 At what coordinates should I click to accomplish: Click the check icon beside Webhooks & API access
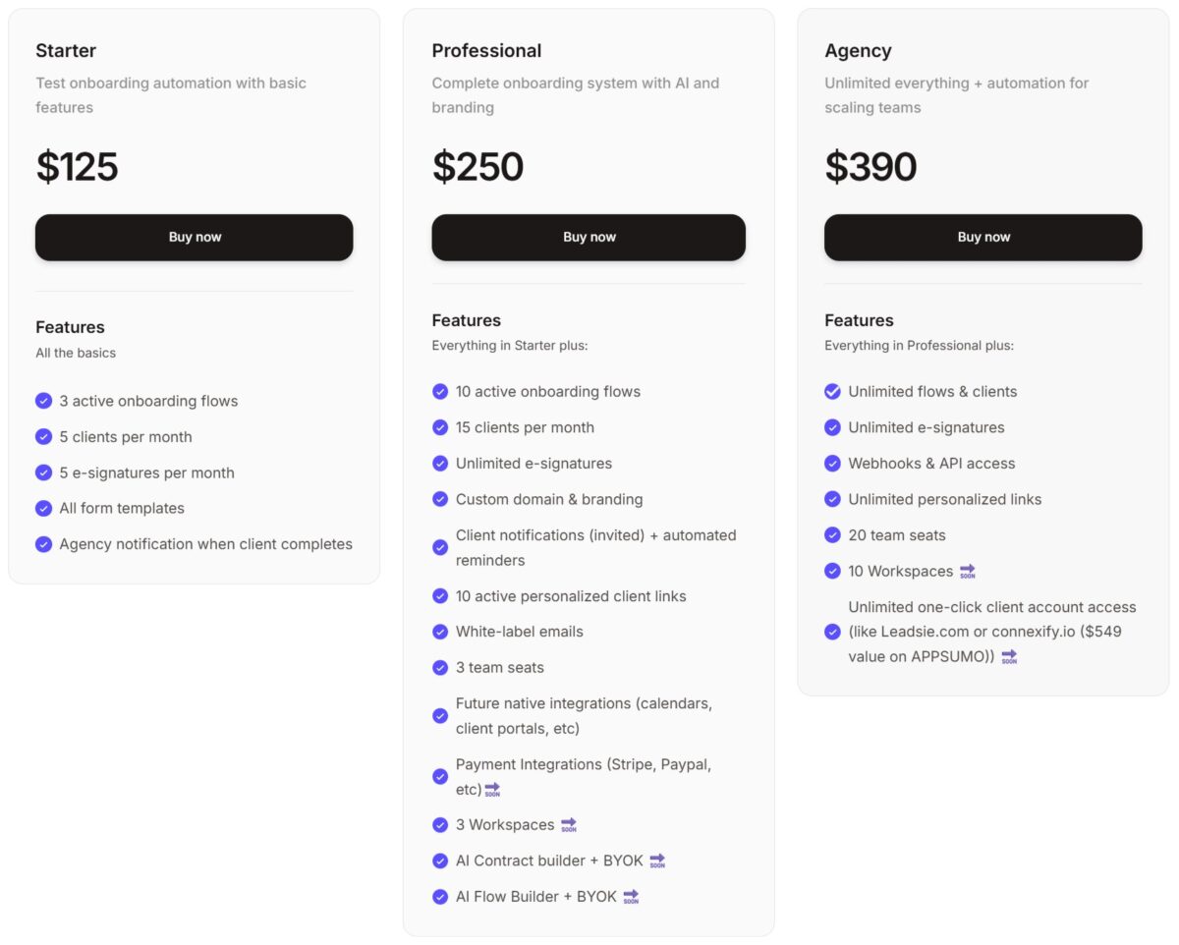pos(832,463)
